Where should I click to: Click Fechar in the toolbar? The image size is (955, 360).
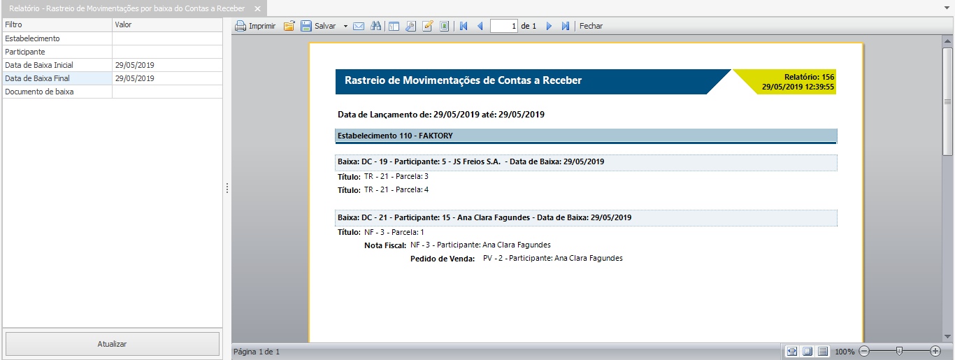(591, 26)
